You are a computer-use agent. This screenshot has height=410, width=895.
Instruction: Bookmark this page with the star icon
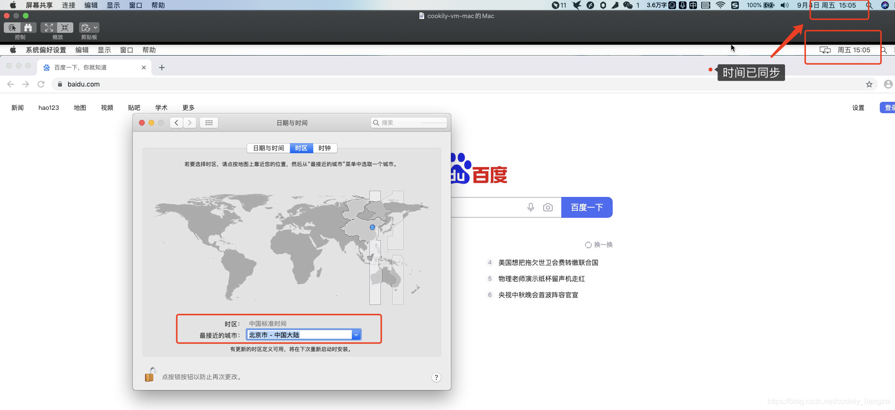pyautogui.click(x=869, y=84)
